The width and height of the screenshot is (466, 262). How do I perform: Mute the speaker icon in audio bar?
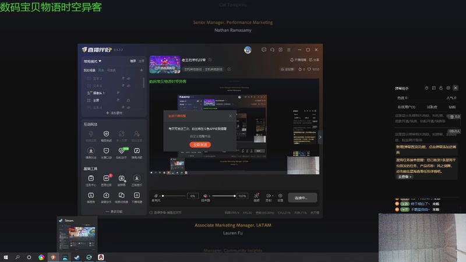coord(205,196)
